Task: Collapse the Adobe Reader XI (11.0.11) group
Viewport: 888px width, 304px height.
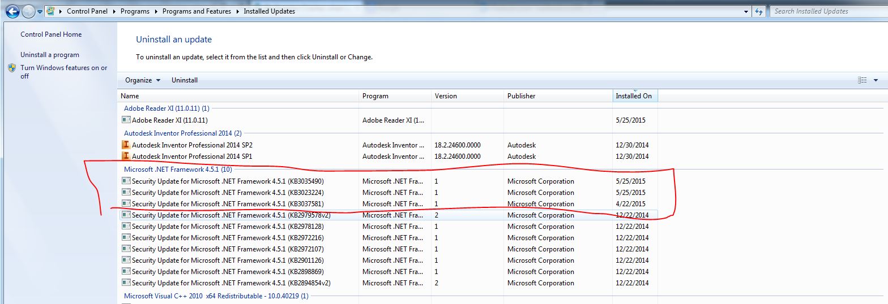Action: coord(166,108)
